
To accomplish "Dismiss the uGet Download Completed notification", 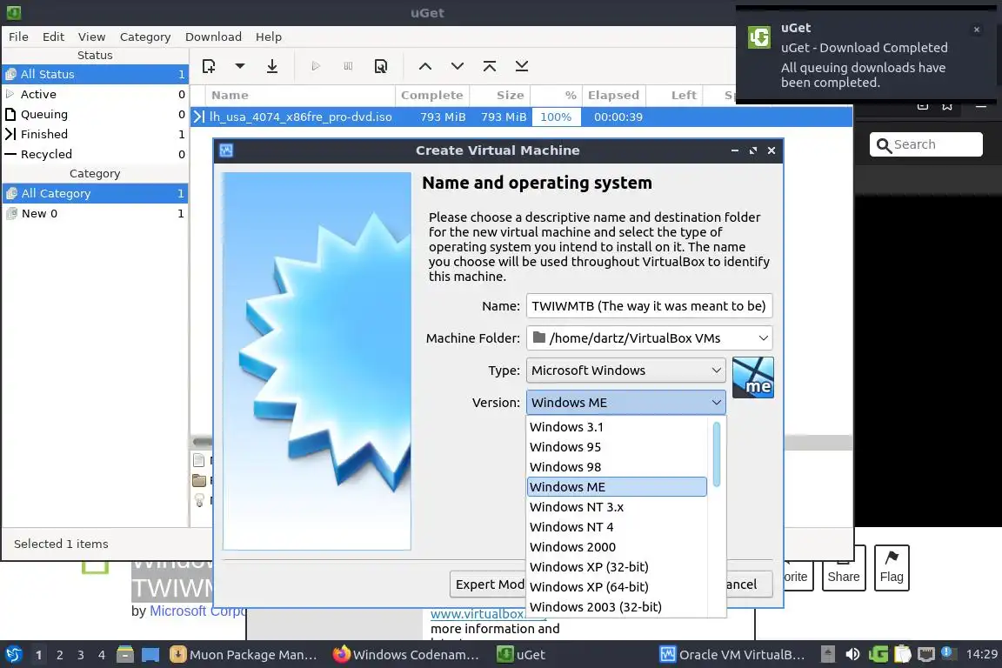I will (977, 30).
